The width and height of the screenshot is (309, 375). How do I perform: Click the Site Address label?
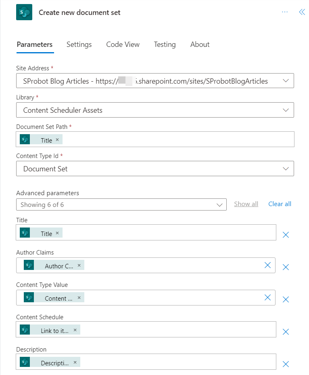coord(33,68)
